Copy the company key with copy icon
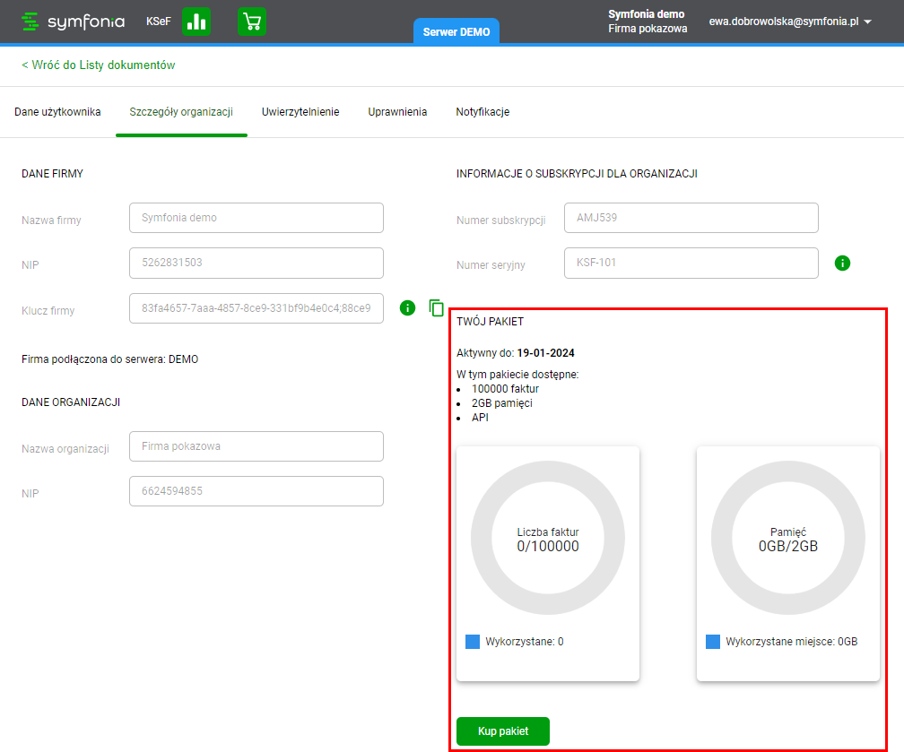Screen dimensions: 904x752 [437, 308]
